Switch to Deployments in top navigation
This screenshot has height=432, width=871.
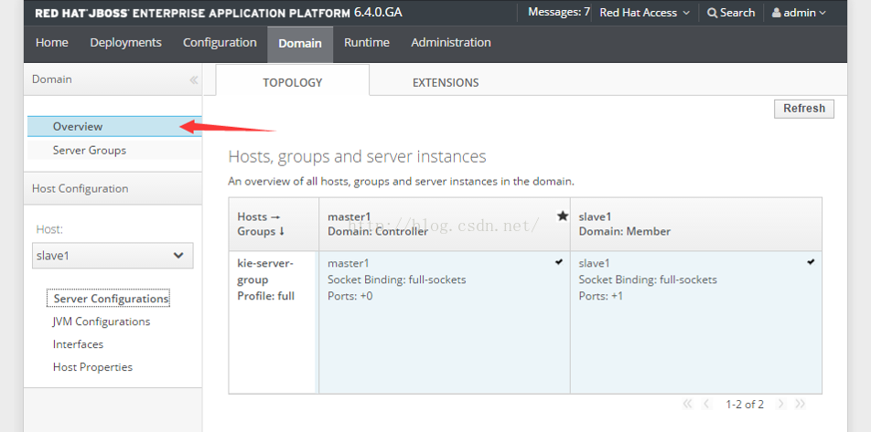[x=125, y=43]
